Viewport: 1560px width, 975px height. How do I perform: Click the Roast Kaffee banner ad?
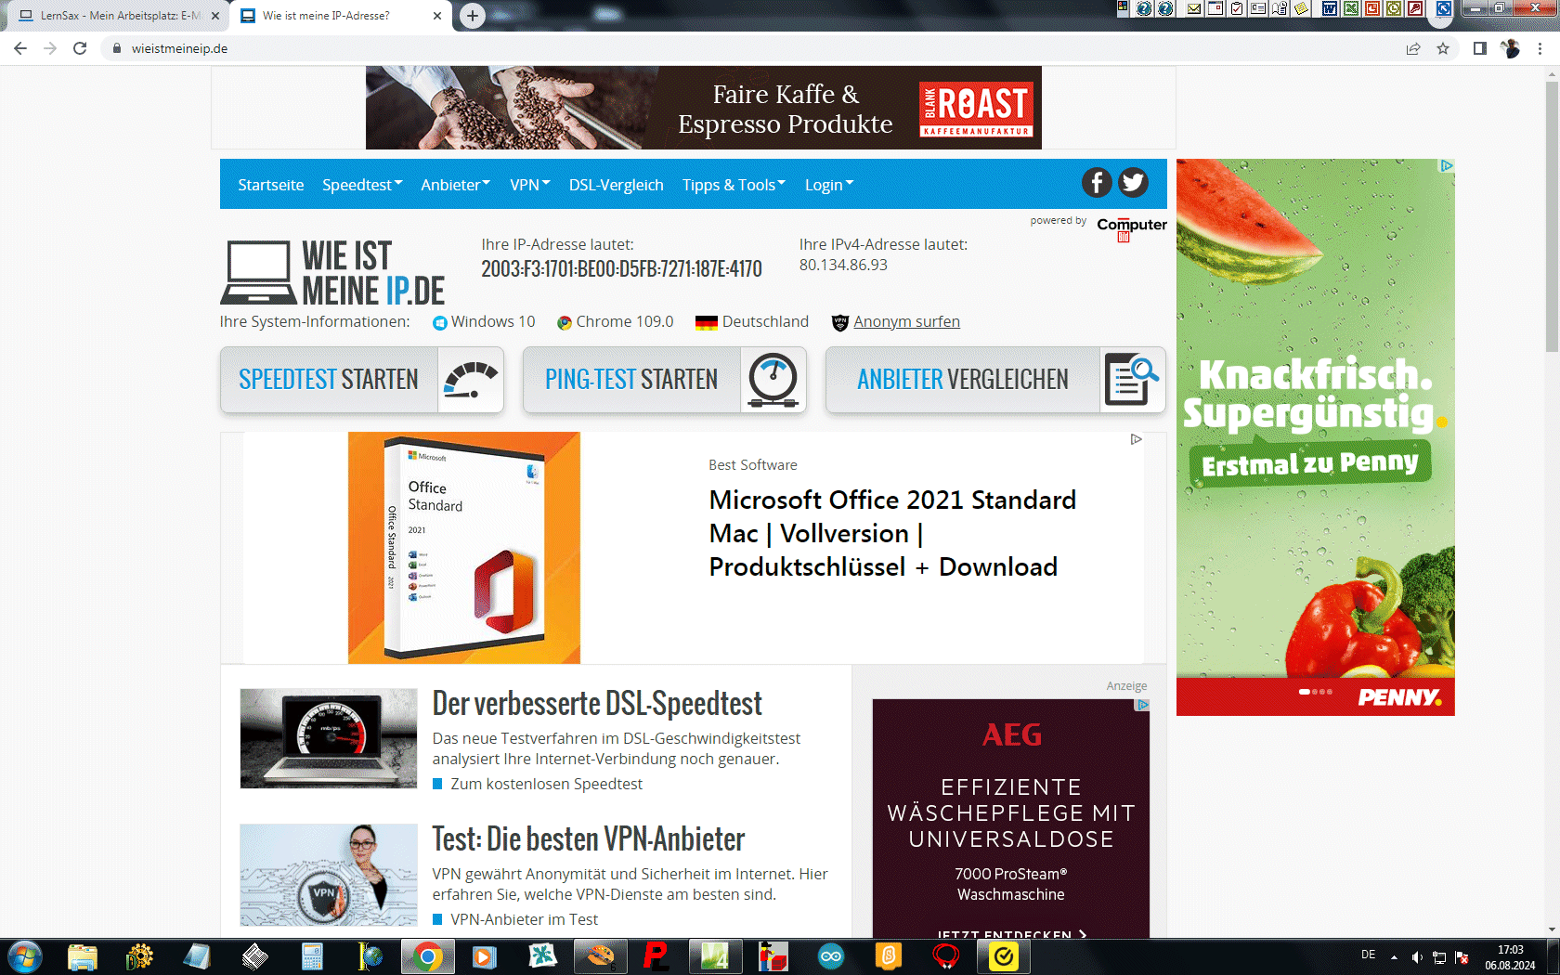(704, 108)
